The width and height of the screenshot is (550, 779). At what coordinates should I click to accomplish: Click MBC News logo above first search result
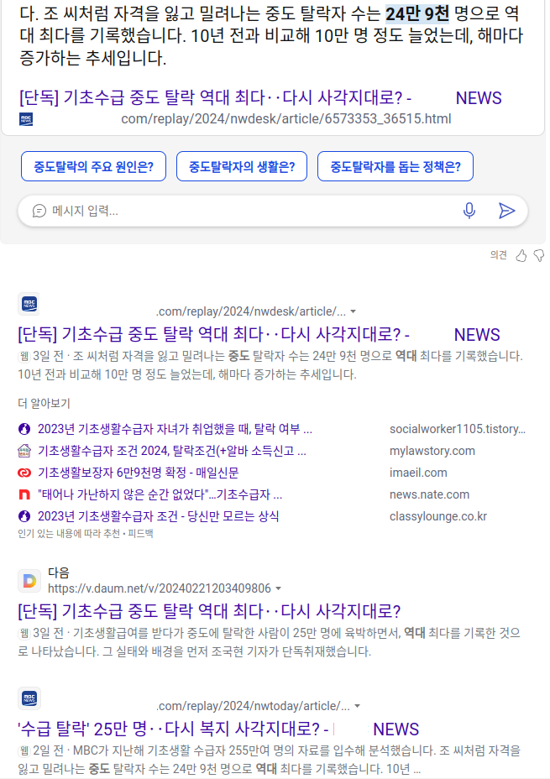pos(29,304)
